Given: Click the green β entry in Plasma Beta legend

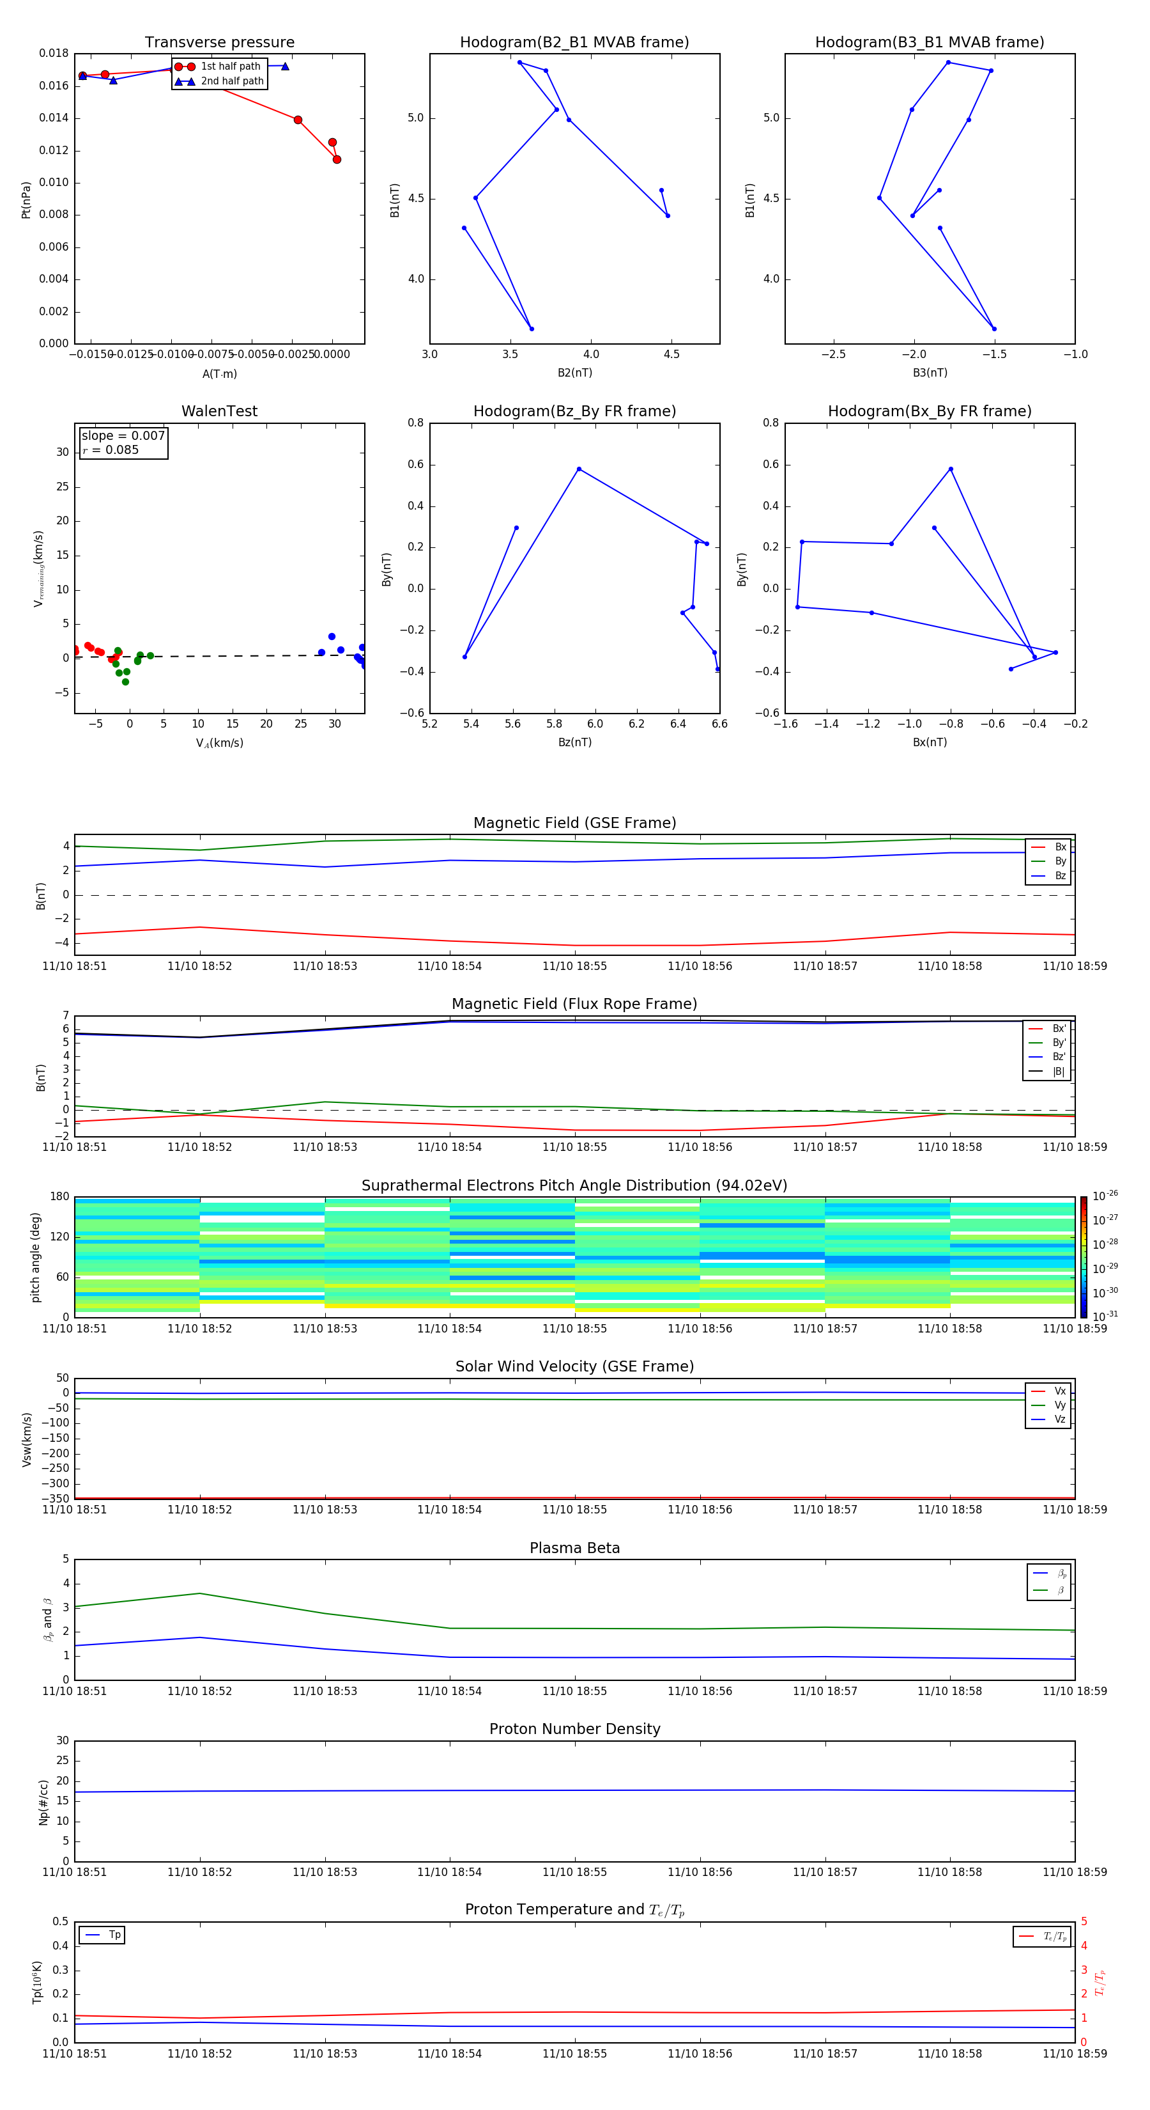Looking at the screenshot, I should [1049, 1591].
